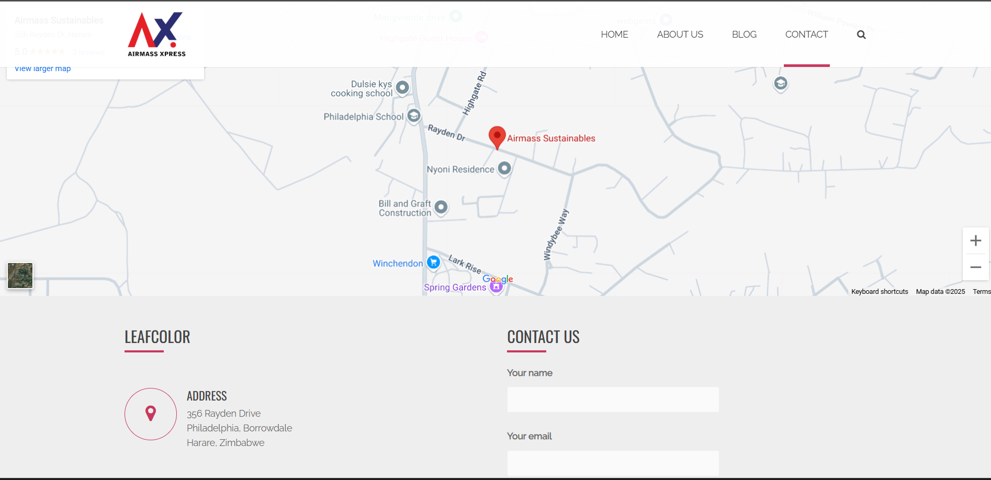Image resolution: width=991 pixels, height=480 pixels.
Task: Select the CONTACT menu item
Action: point(806,35)
